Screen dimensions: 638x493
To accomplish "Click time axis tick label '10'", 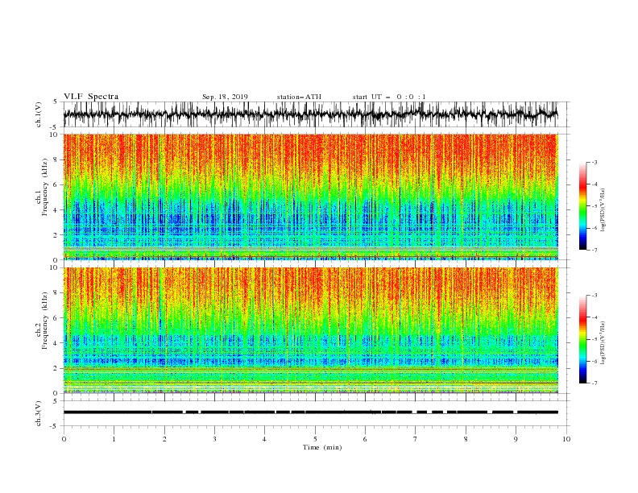I will (566, 439).
